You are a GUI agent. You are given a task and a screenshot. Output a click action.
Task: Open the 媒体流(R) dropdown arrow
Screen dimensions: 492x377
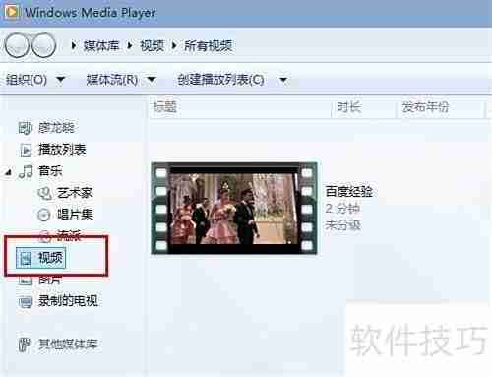point(152,79)
